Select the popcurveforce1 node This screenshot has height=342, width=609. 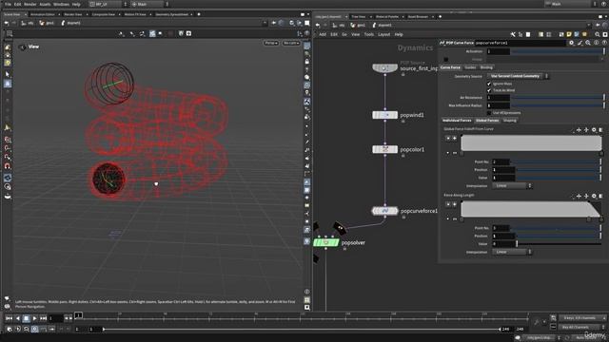click(x=384, y=211)
